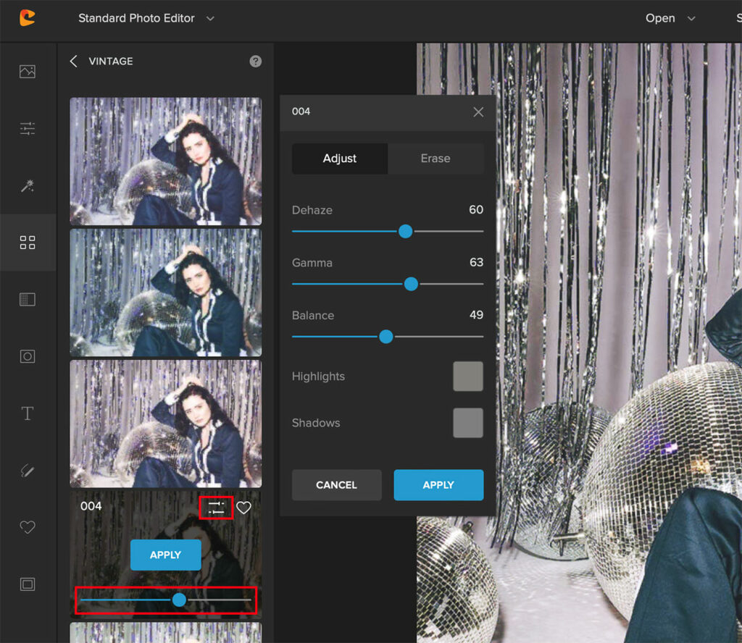Click Apply on the 004 filter thumbnail
The width and height of the screenshot is (742, 643).
(166, 555)
